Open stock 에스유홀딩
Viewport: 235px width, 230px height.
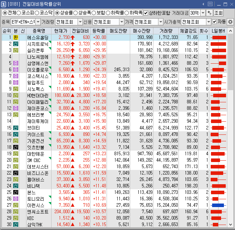tap(38, 38)
